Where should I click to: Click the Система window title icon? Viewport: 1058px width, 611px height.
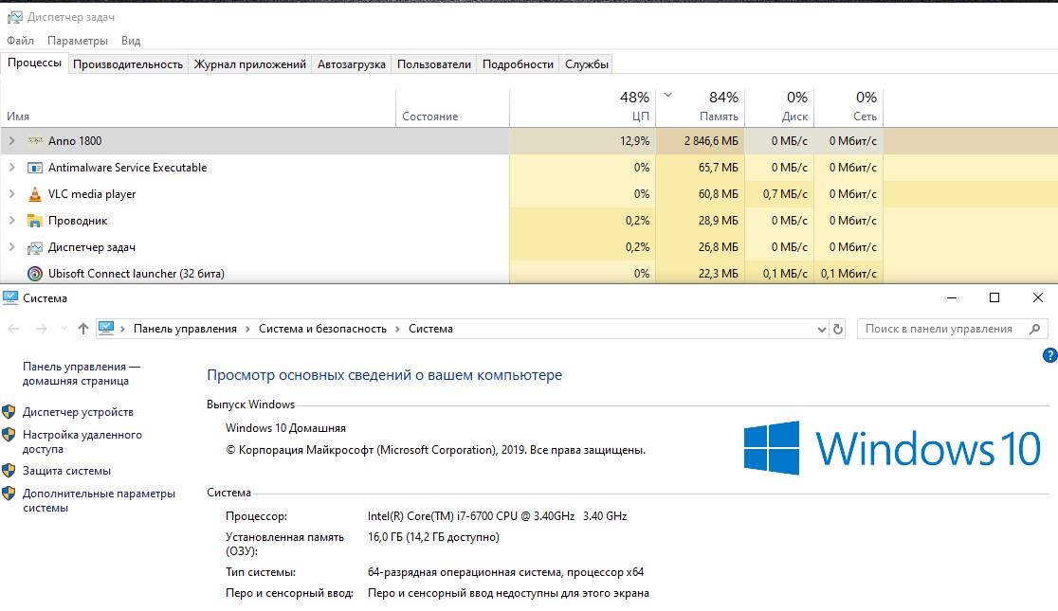(10, 297)
